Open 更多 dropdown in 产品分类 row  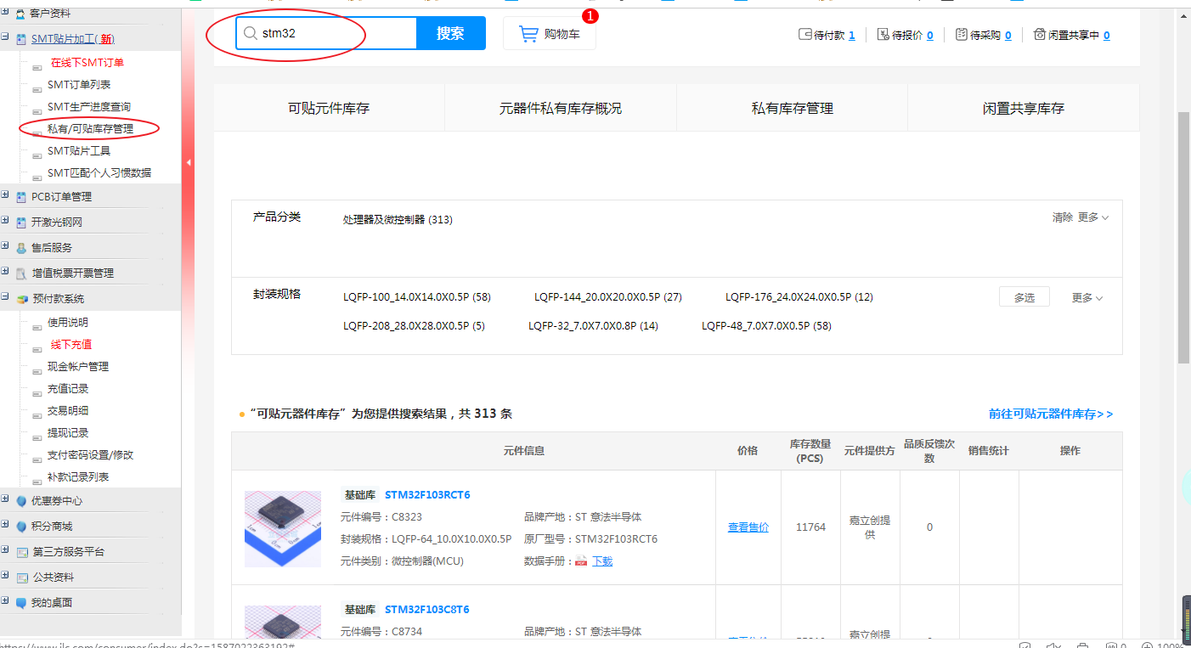[1092, 217]
